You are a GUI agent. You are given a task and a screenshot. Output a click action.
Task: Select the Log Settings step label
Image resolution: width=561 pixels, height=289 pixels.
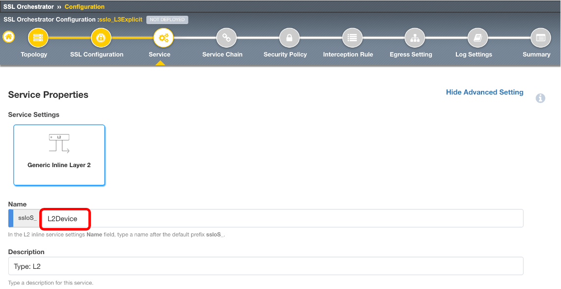click(x=474, y=55)
